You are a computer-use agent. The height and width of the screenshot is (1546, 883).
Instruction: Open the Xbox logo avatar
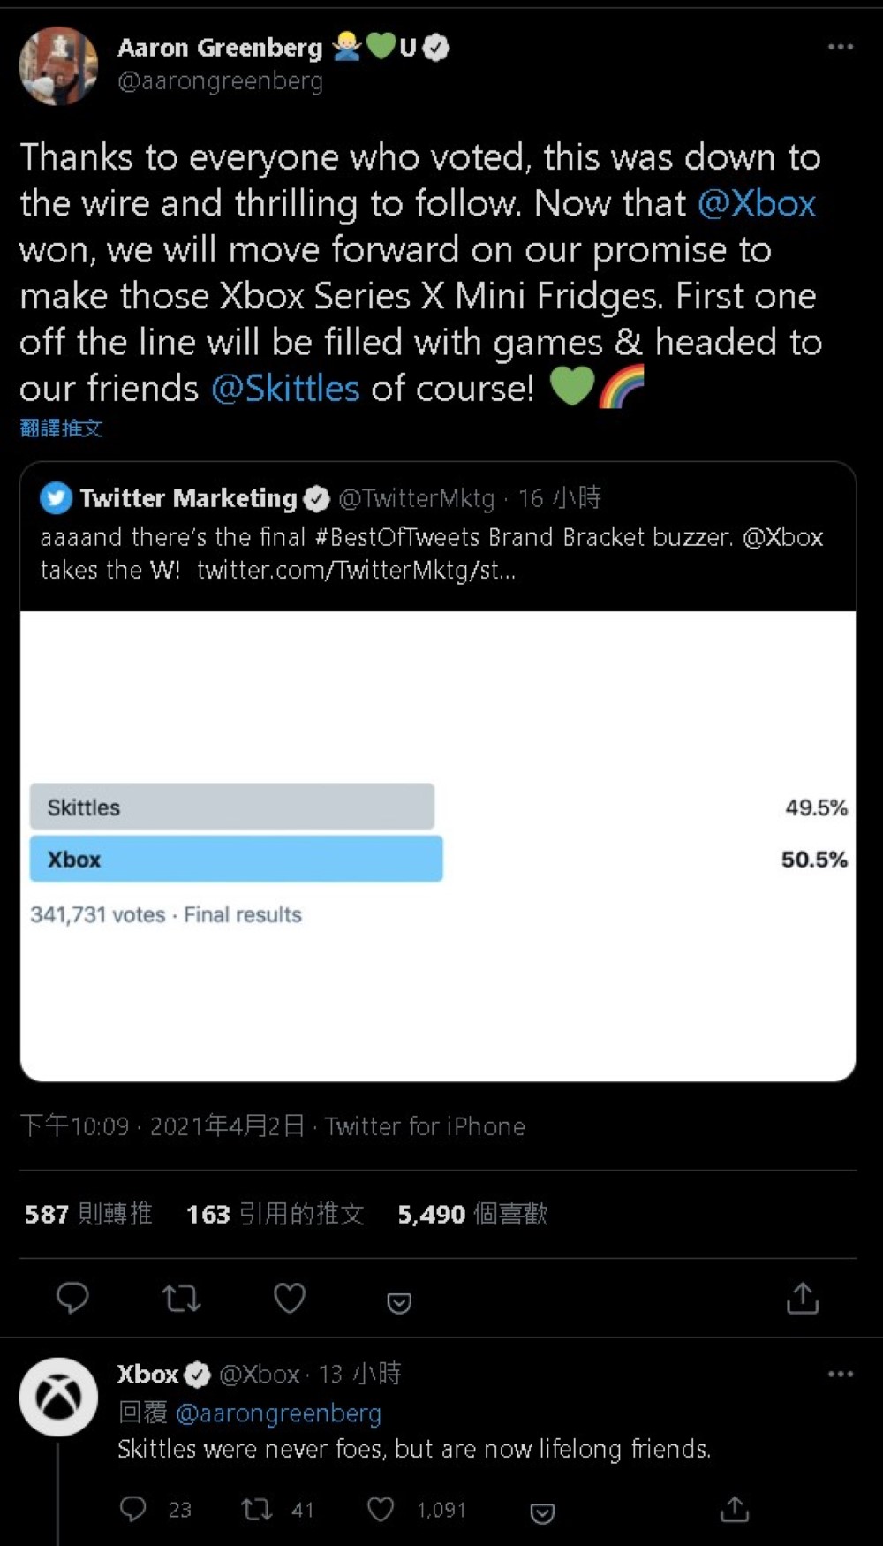click(x=58, y=1397)
